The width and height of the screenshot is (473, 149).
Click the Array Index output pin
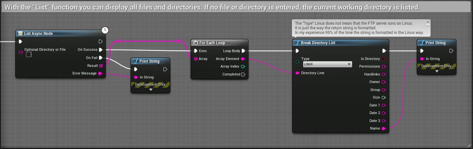pyautogui.click(x=243, y=67)
